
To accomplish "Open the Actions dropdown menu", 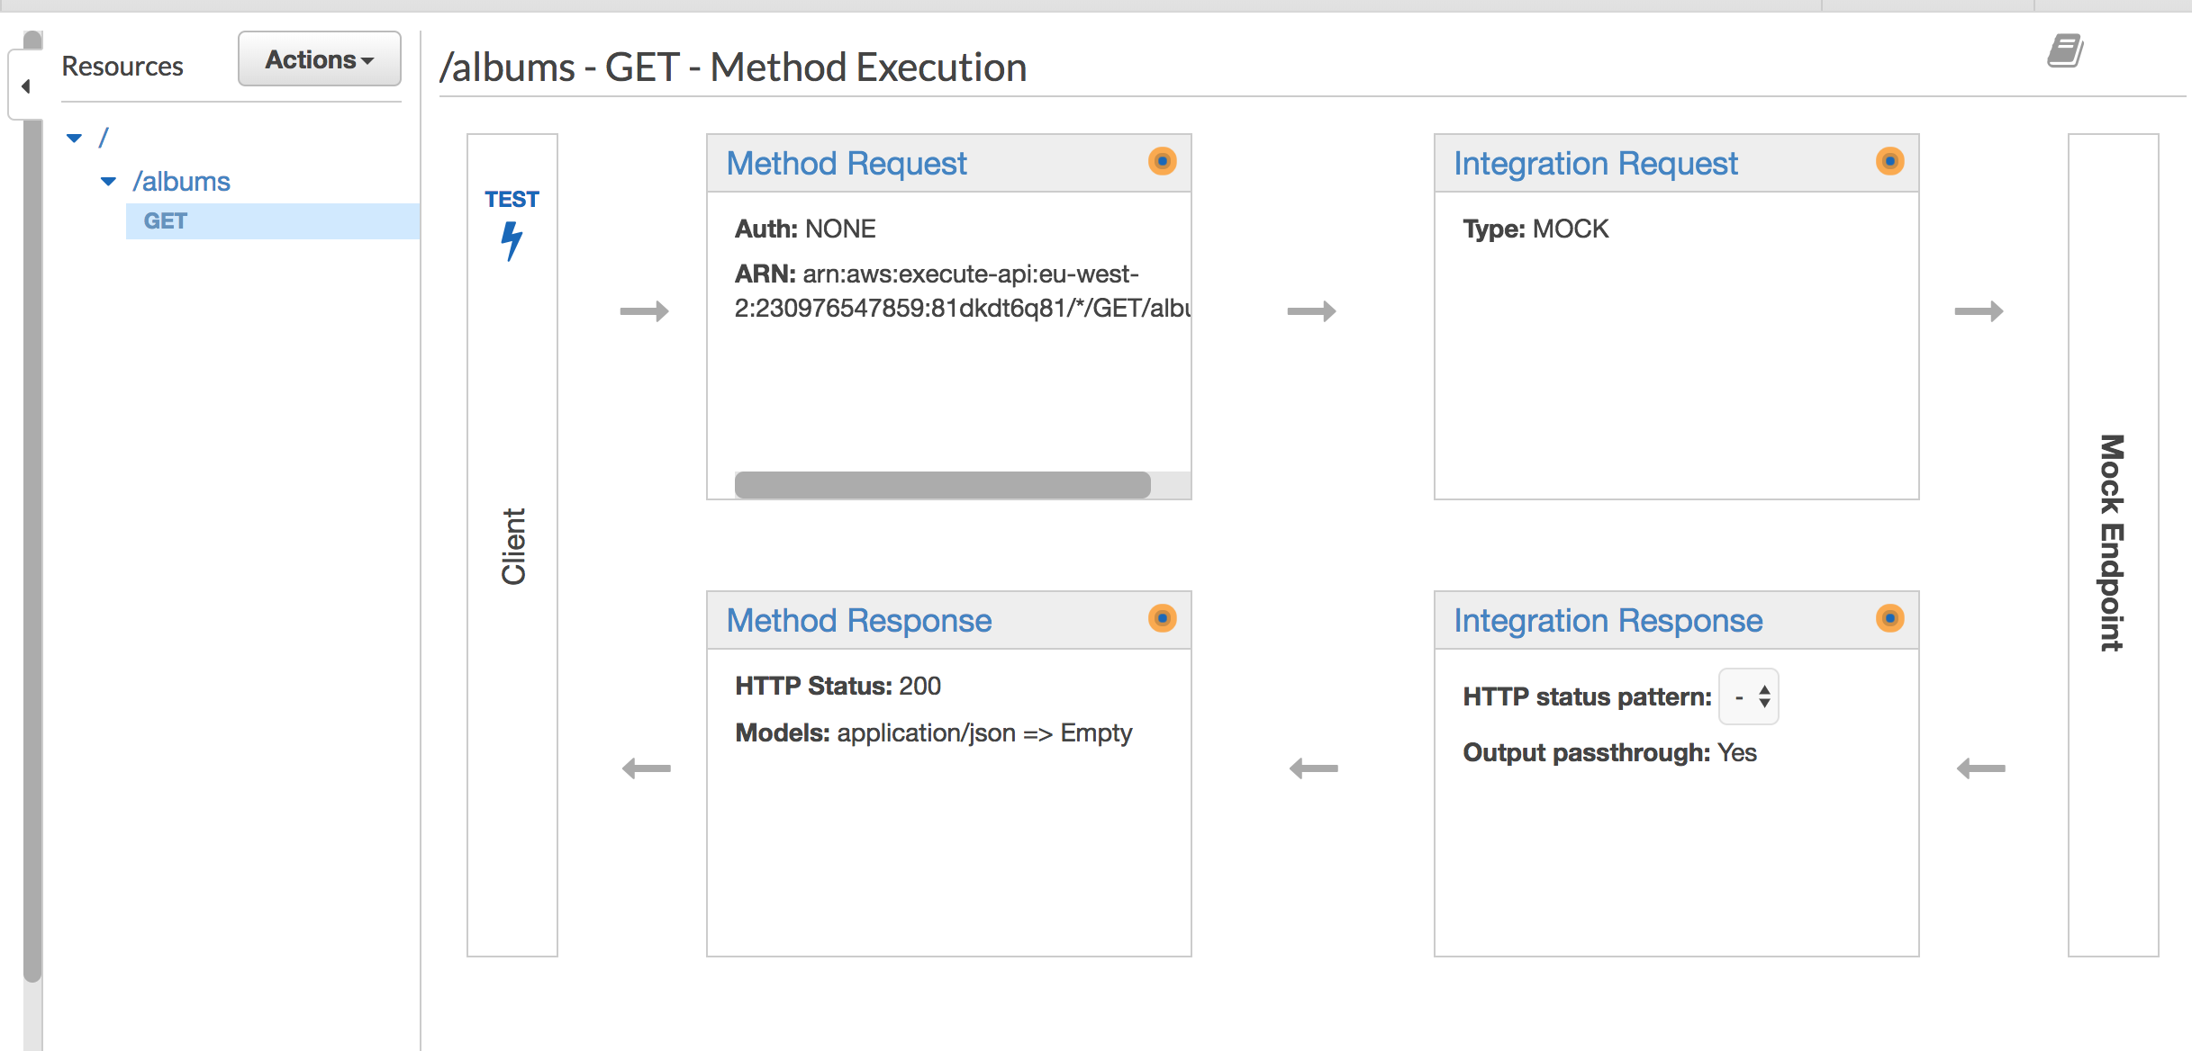I will (x=319, y=59).
